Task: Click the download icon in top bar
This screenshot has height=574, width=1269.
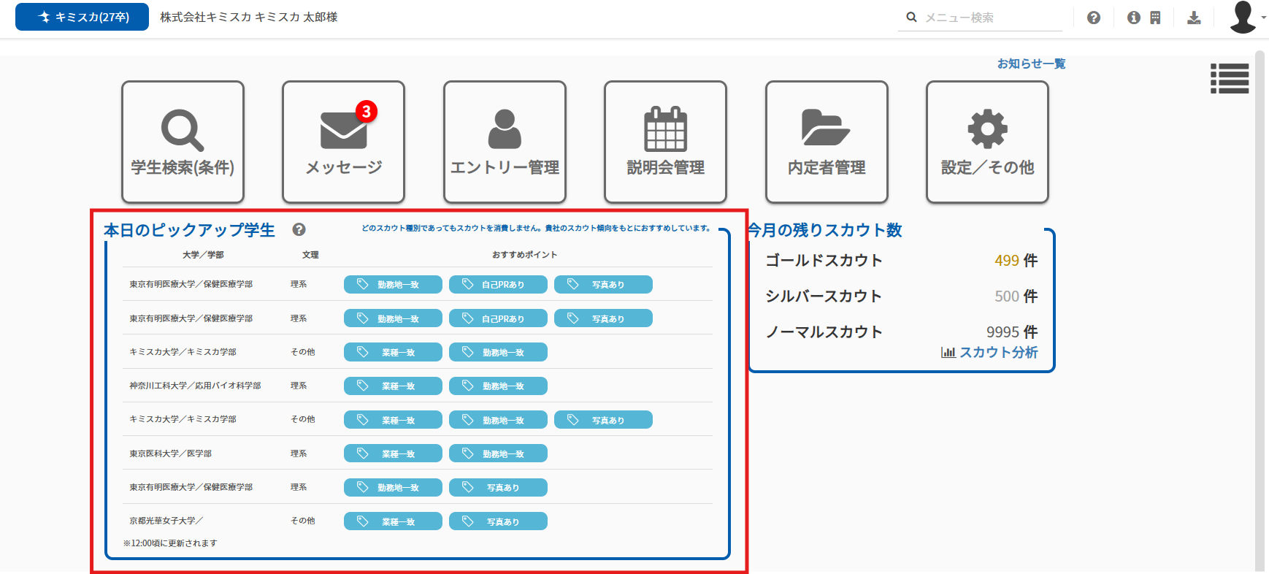Action: pos(1194,18)
